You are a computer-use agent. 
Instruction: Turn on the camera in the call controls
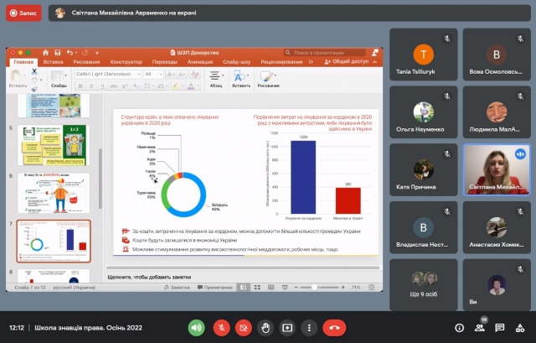tap(244, 328)
